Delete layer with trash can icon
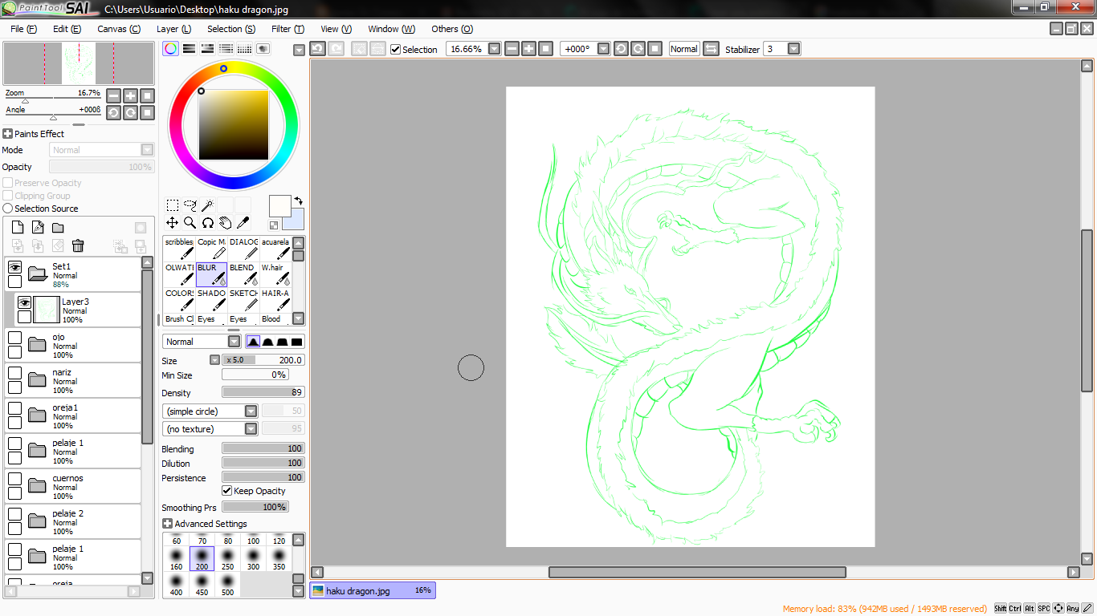The height and width of the screenshot is (616, 1097). pyautogui.click(x=78, y=246)
